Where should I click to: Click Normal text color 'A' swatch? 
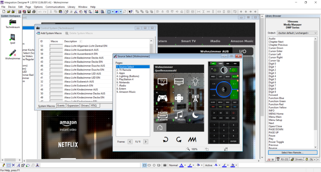coord(182,165)
